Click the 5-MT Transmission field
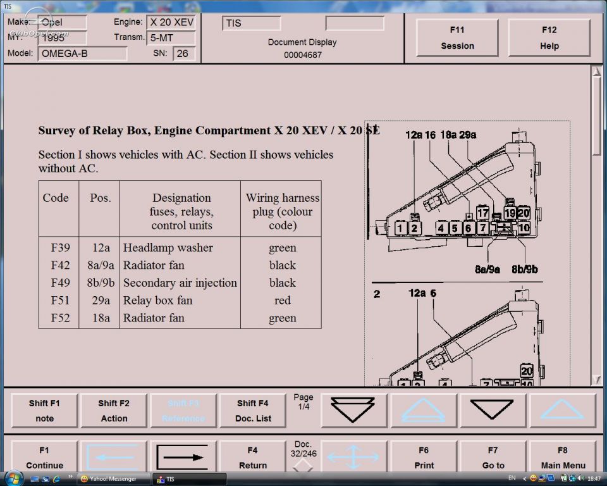Viewport: 607px width, 486px height. 171,37
